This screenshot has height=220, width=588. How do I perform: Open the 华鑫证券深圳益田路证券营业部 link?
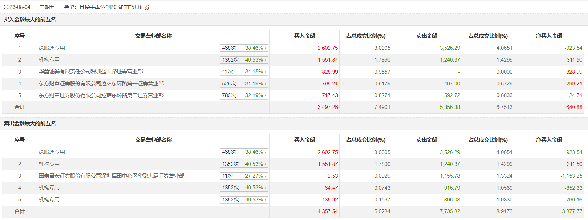point(91,72)
